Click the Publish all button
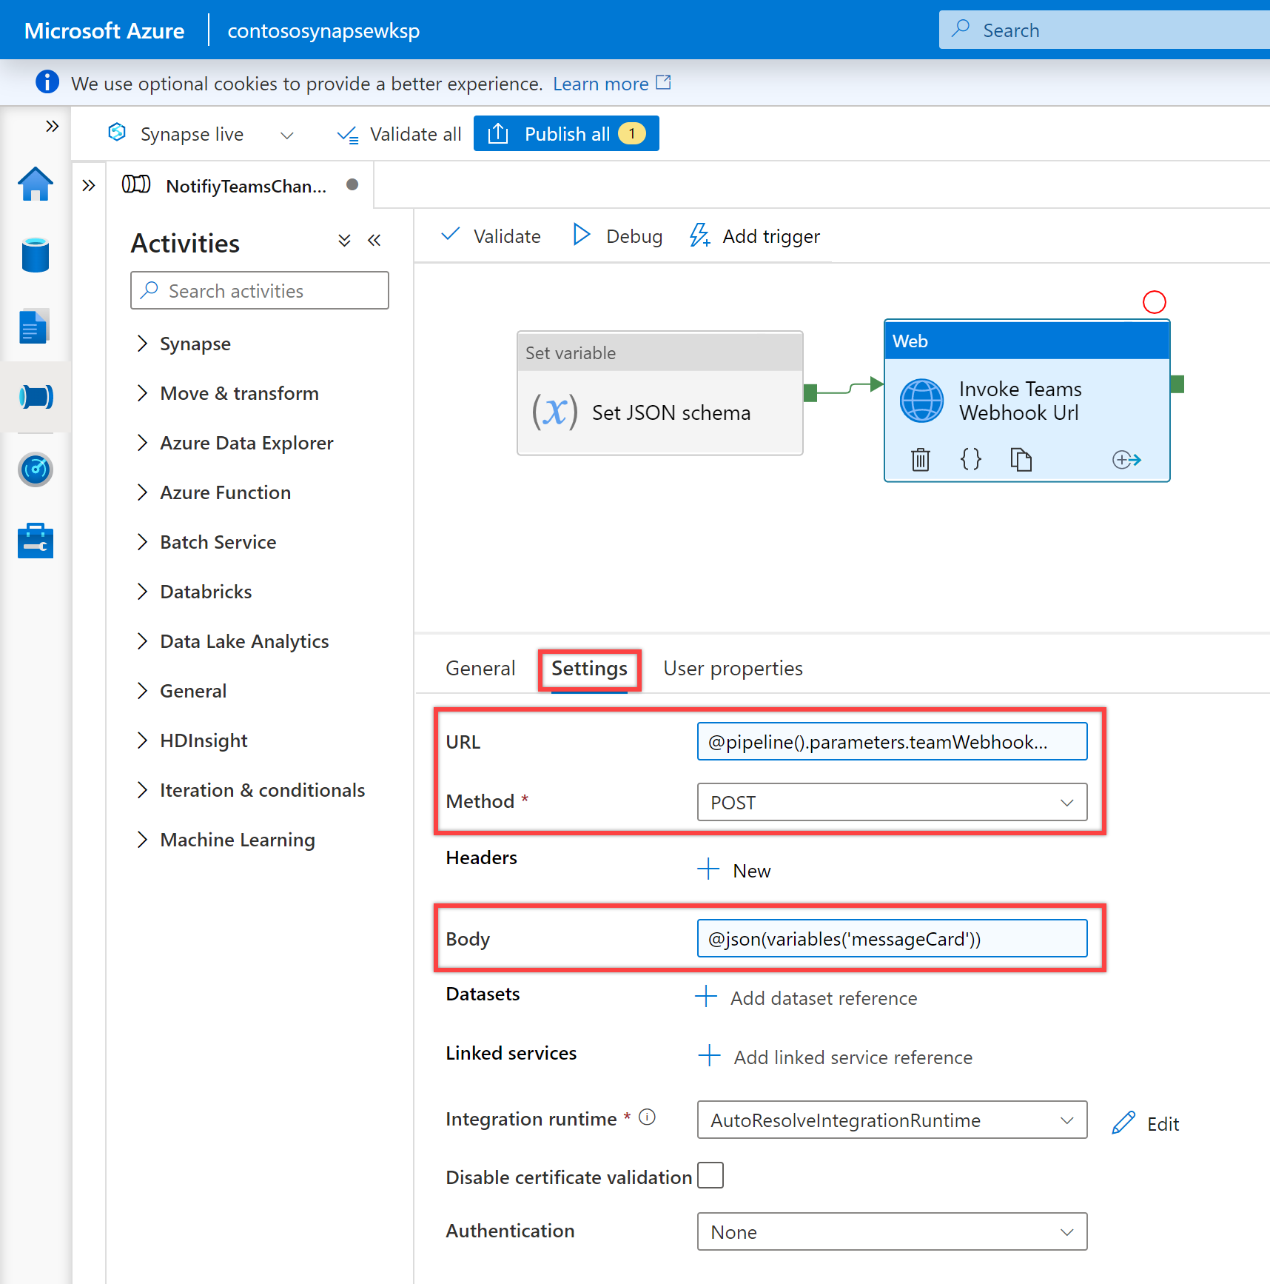Screen dimensions: 1270x1284 coord(566,133)
